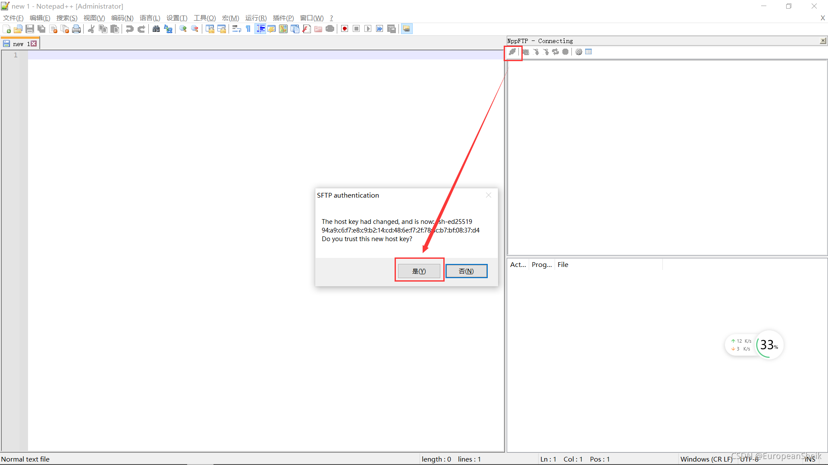The height and width of the screenshot is (465, 828).
Task: Open the 设置(T) menu
Action: 177,18
